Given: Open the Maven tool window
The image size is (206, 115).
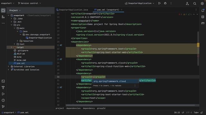Looking at the screenshot, I should click(x=203, y=23).
